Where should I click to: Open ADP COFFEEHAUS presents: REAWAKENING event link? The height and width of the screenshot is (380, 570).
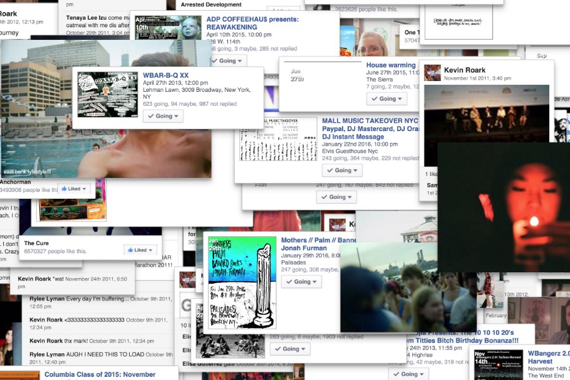coord(253,23)
